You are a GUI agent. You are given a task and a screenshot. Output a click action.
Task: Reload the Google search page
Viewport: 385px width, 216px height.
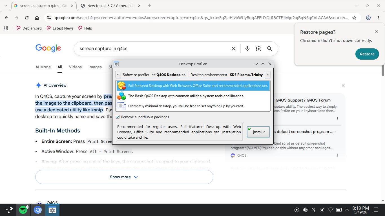point(27,18)
